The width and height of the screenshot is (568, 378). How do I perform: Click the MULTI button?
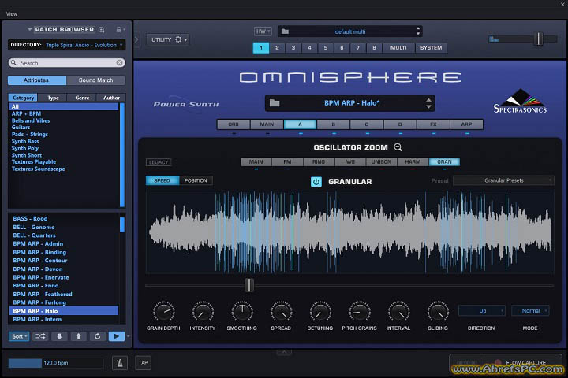click(398, 48)
